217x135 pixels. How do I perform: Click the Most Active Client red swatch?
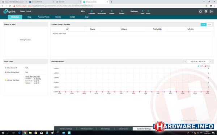click(6, 72)
